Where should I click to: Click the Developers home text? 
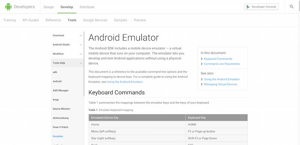(x=24, y=7)
